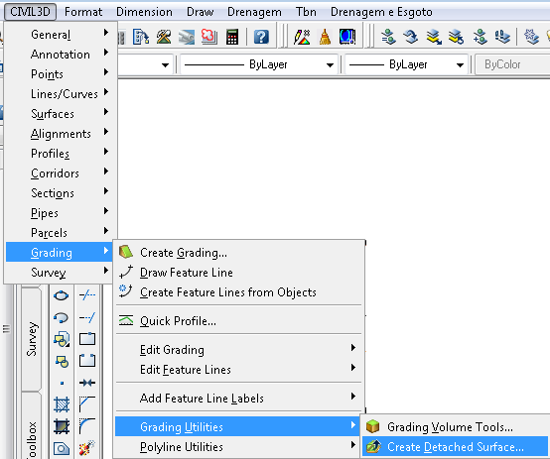Open the Drenagem menu
550x459 pixels.
(254, 12)
